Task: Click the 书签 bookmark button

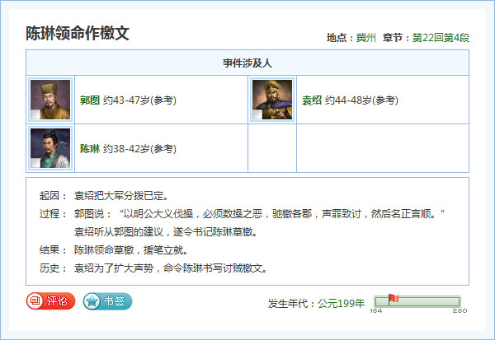Action: pos(107,301)
